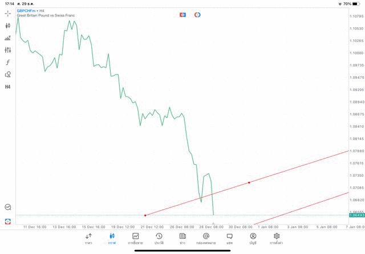
Task: Open the การซื้อขาย (Trade) tab
Action: click(136, 239)
